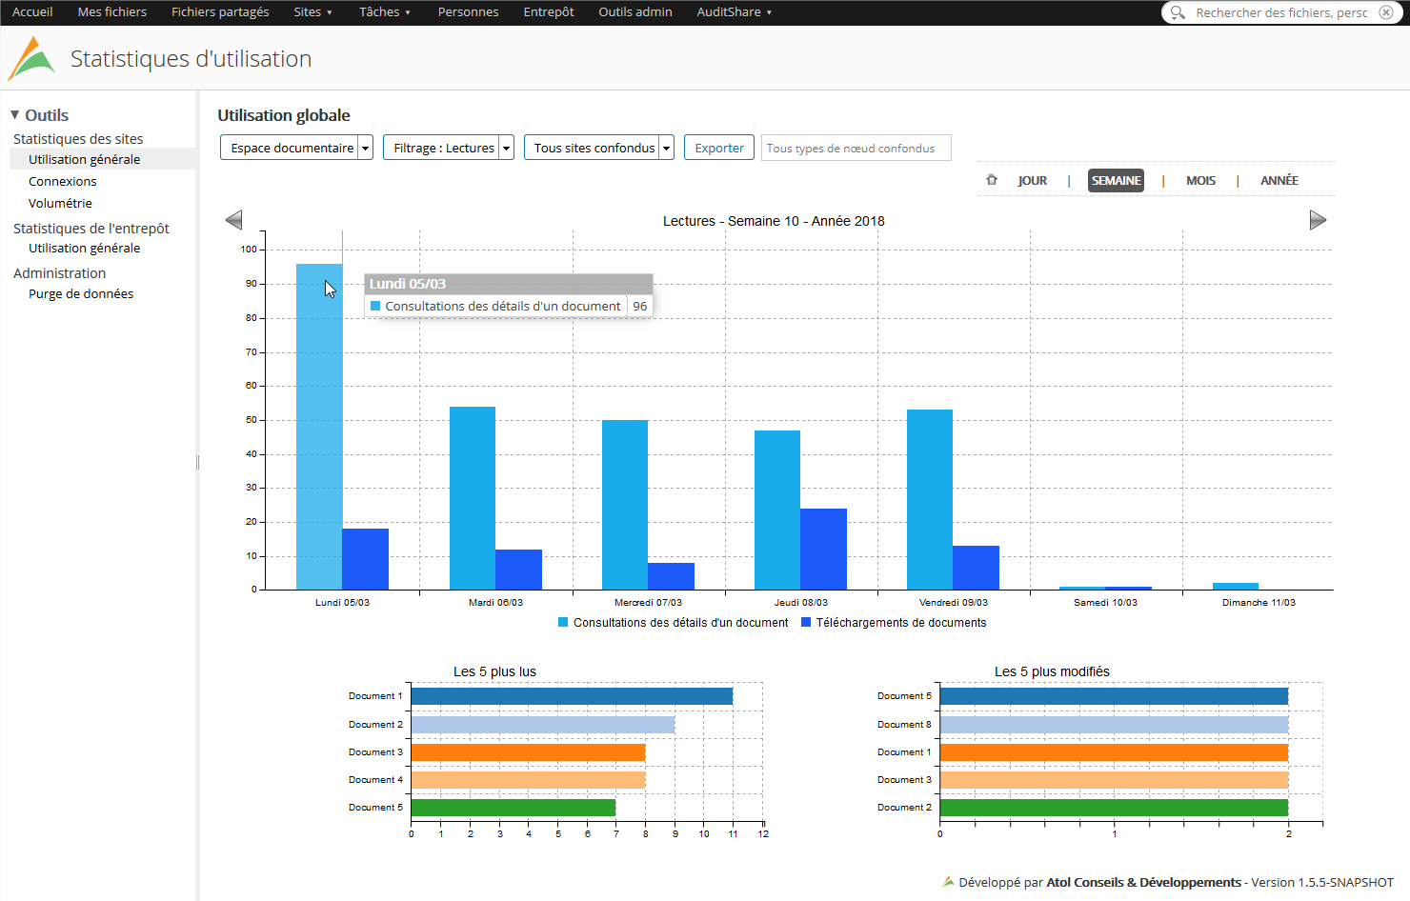
Task: Click the Exporter button
Action: click(719, 148)
